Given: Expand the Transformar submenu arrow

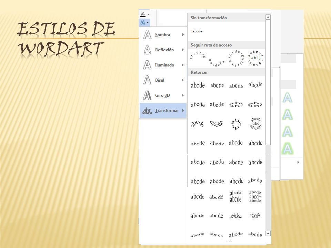Looking at the screenshot, I should click(x=183, y=111).
